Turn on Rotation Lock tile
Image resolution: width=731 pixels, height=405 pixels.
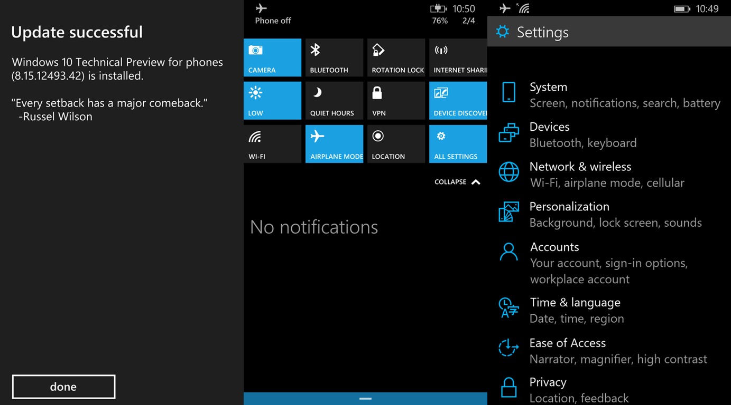pos(396,57)
